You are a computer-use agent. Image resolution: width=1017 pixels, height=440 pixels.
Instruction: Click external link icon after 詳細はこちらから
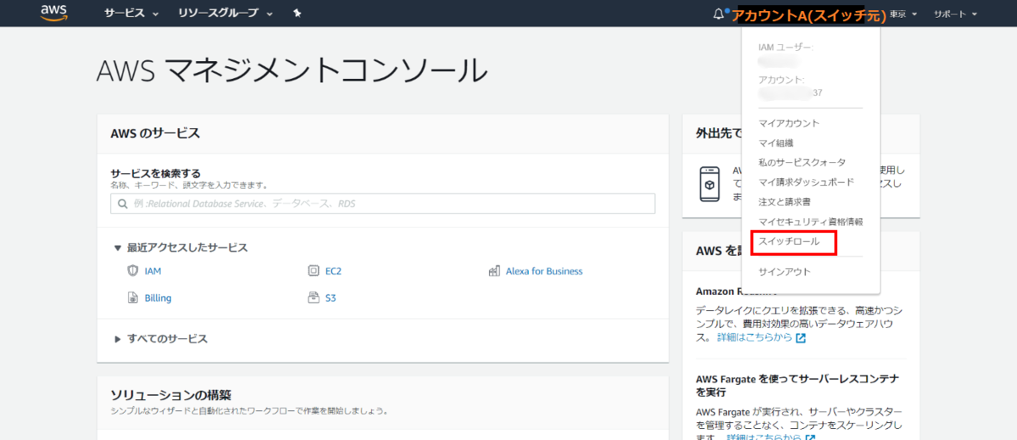pyautogui.click(x=800, y=337)
